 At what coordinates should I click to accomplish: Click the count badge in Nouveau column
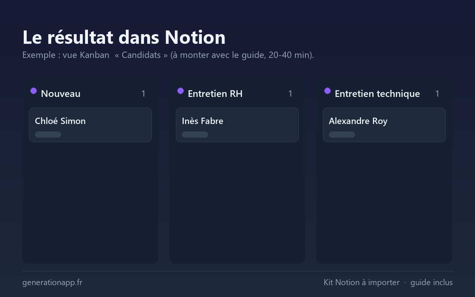tap(143, 94)
